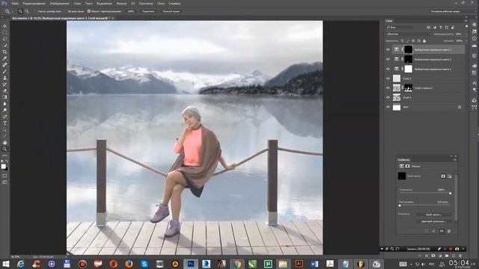The height and width of the screenshot is (269, 479).
Task: Hide layer Выборочная коррекция цвета 3
Action: coord(388,49)
